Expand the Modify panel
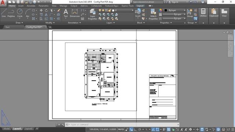This screenshot has width=235, height=132. click(x=50, y=23)
